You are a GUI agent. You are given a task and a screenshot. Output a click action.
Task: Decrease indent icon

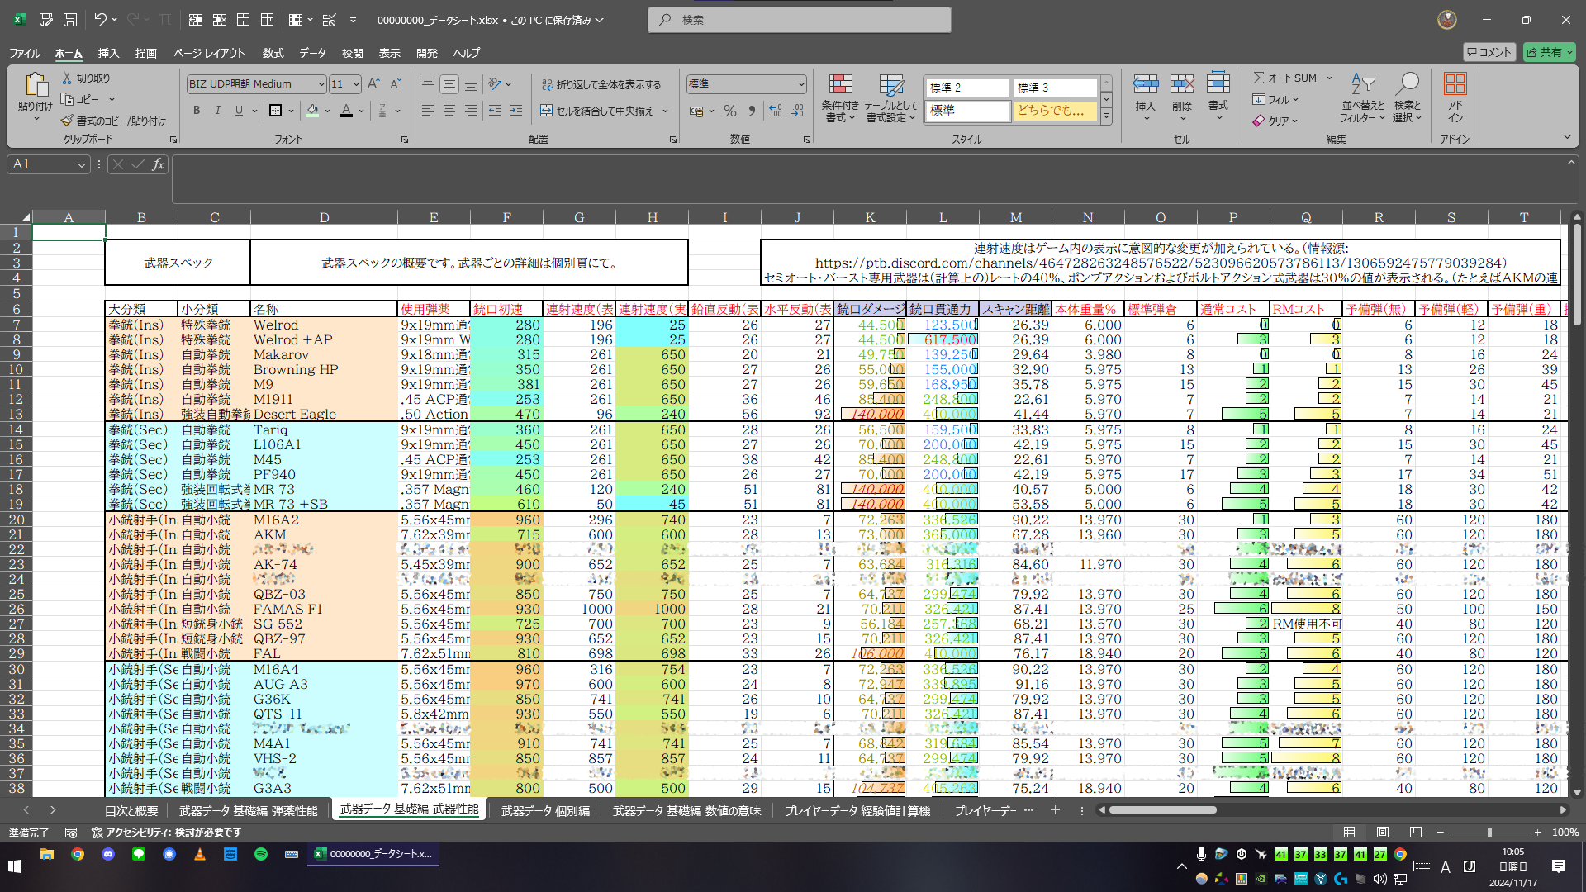495,111
